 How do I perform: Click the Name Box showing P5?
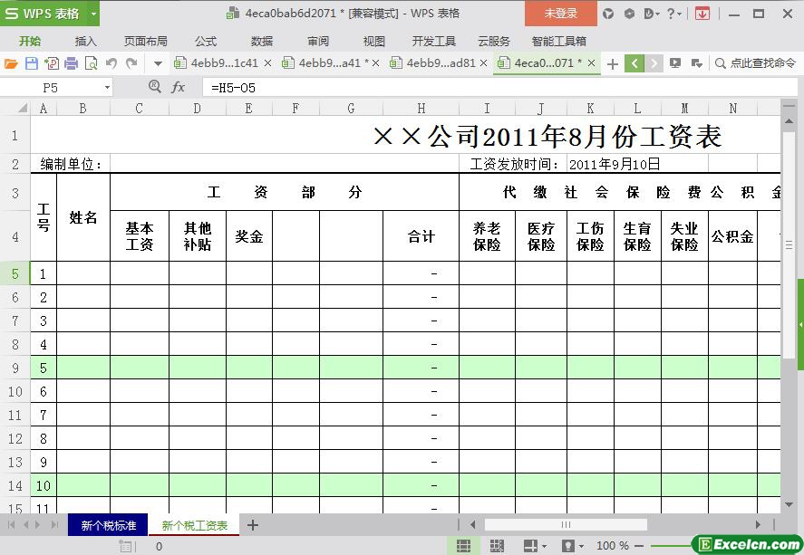(x=50, y=88)
